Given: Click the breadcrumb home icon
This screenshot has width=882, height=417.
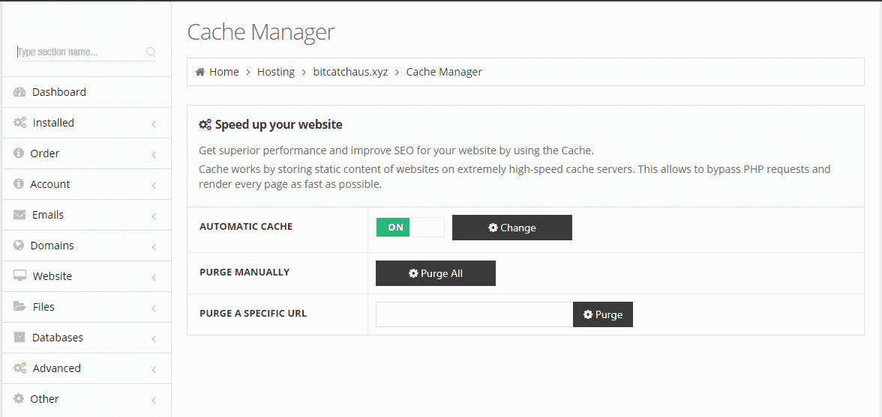Looking at the screenshot, I should (x=199, y=72).
